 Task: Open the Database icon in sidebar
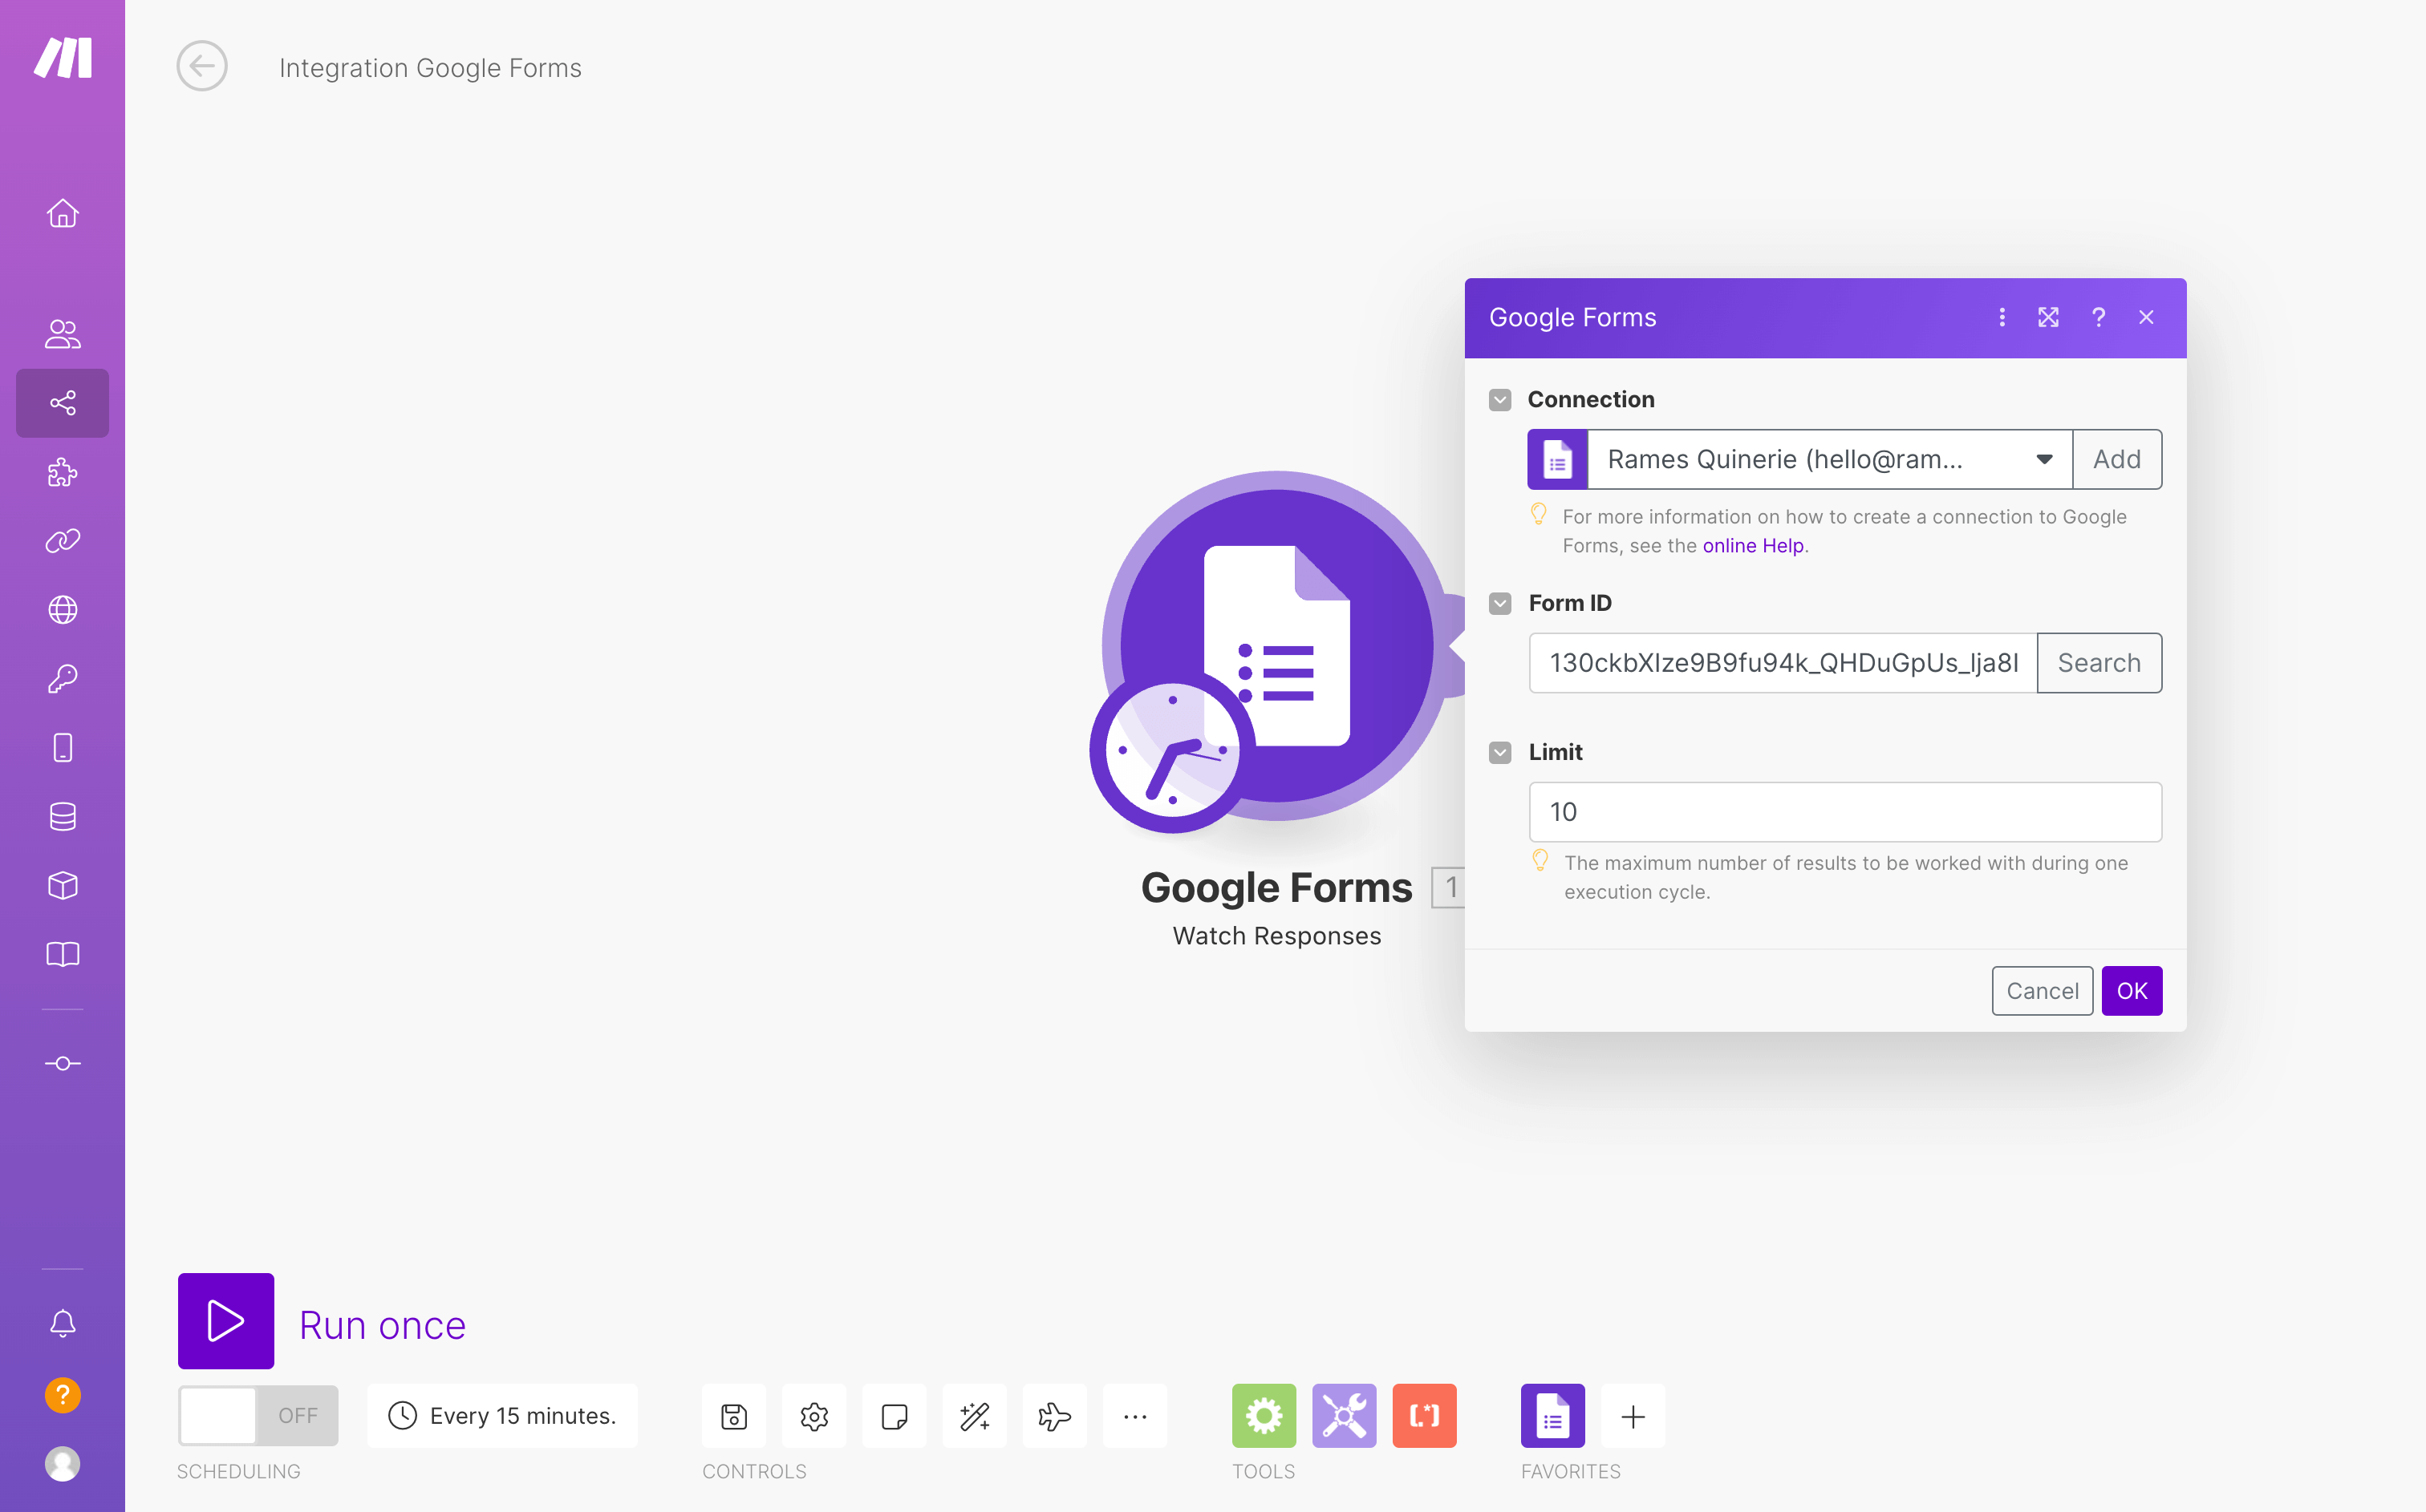(x=63, y=817)
